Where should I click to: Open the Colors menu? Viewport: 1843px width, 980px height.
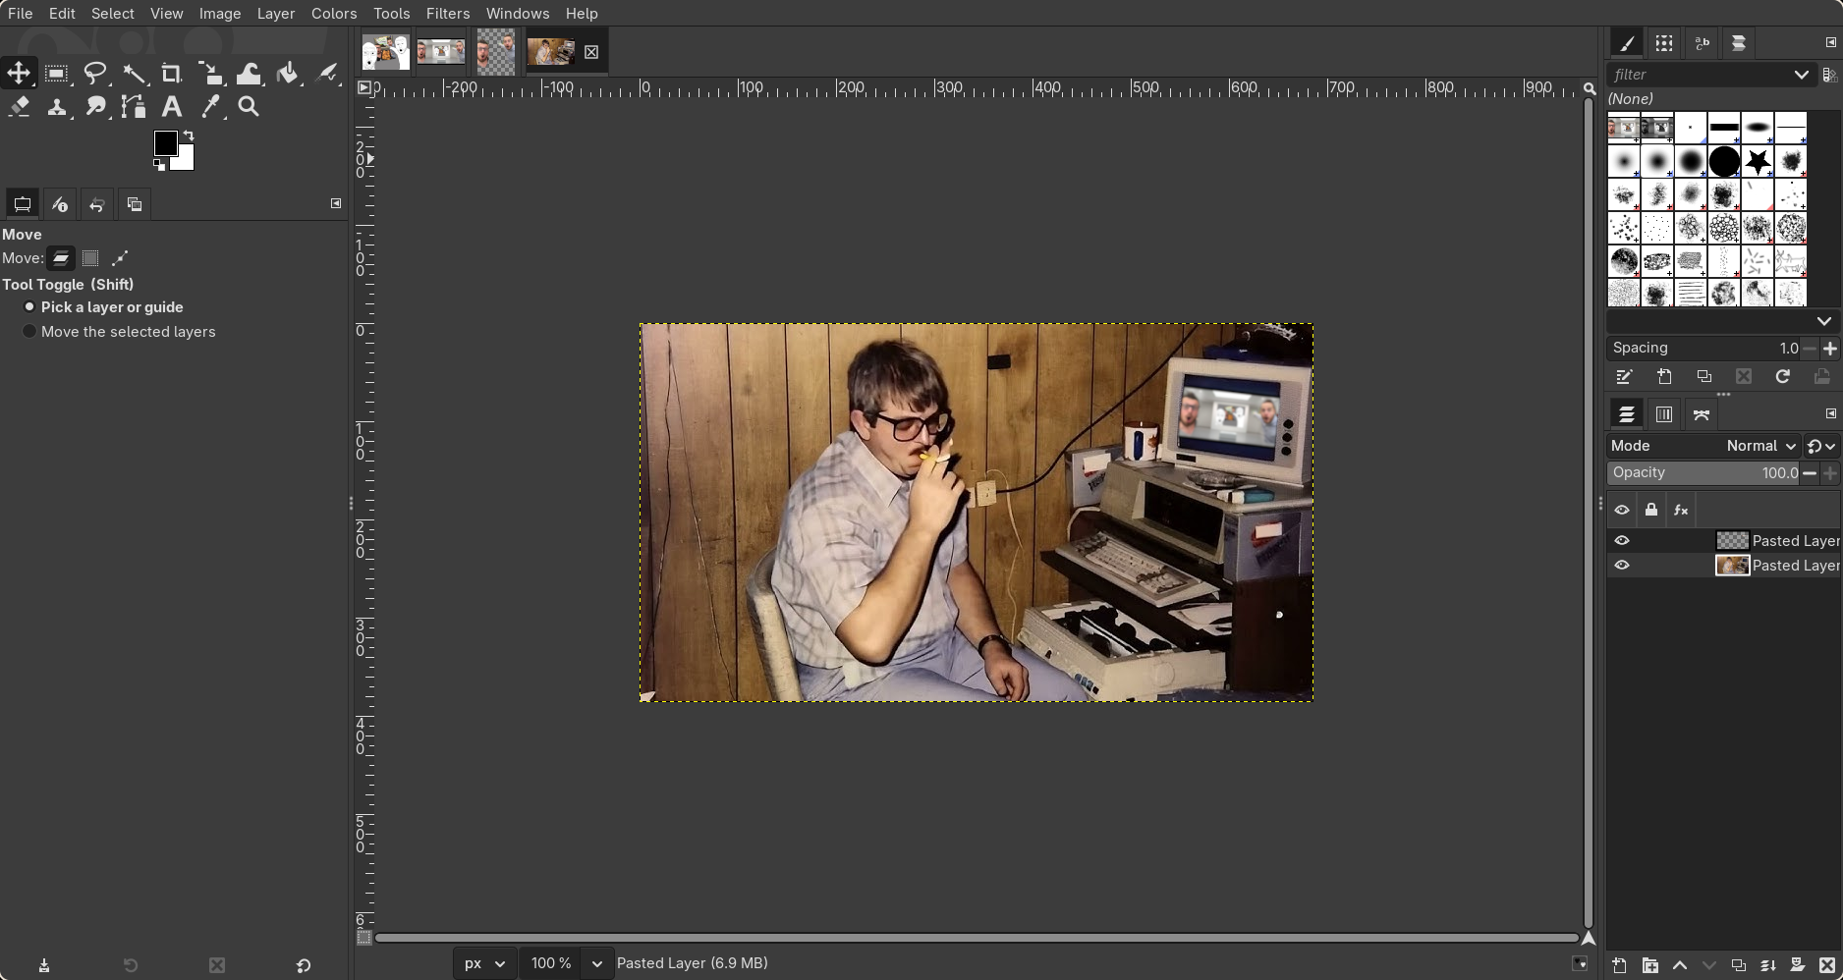click(334, 13)
